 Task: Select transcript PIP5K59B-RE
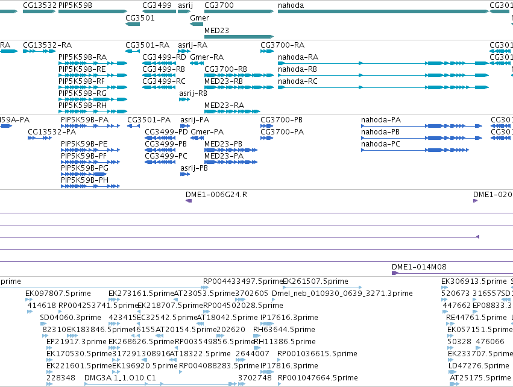tap(82, 69)
